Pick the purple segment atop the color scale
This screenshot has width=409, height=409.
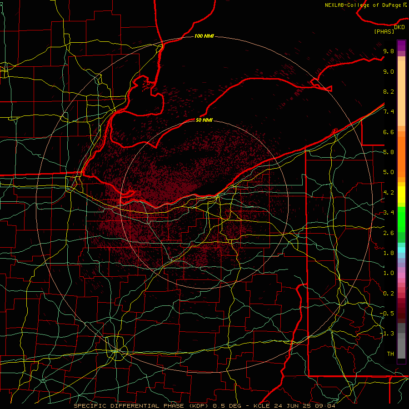click(401, 45)
